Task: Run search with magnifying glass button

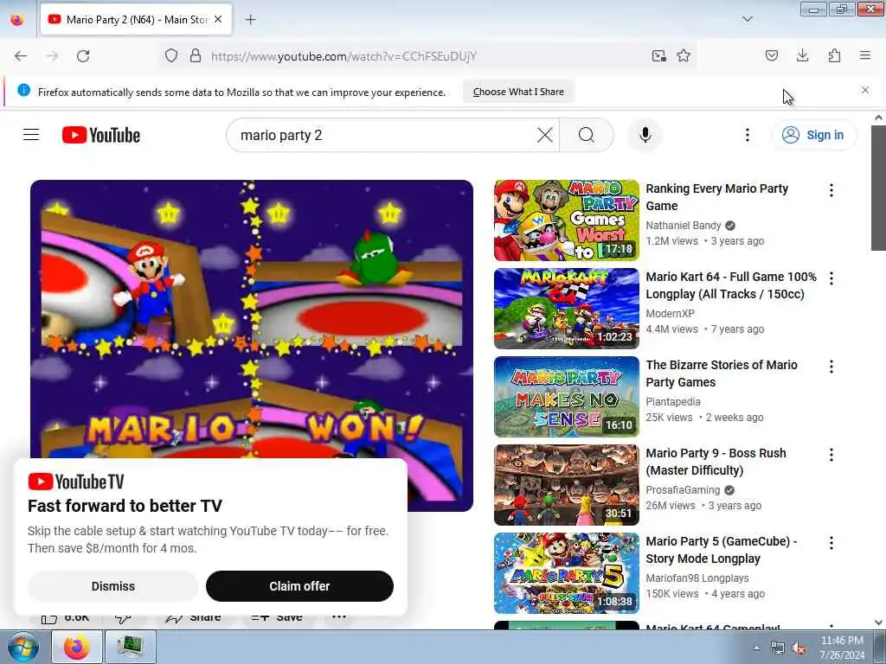Action: [x=587, y=135]
